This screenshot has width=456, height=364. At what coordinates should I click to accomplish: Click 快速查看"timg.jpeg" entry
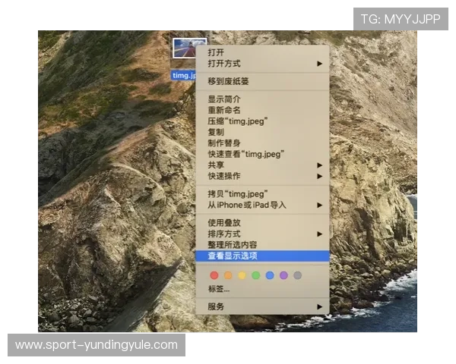pyautogui.click(x=262, y=154)
